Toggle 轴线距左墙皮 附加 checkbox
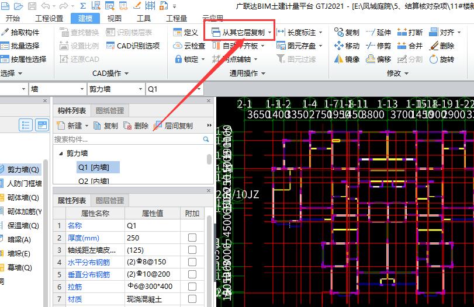The width and height of the screenshot is (474, 307). click(x=192, y=250)
